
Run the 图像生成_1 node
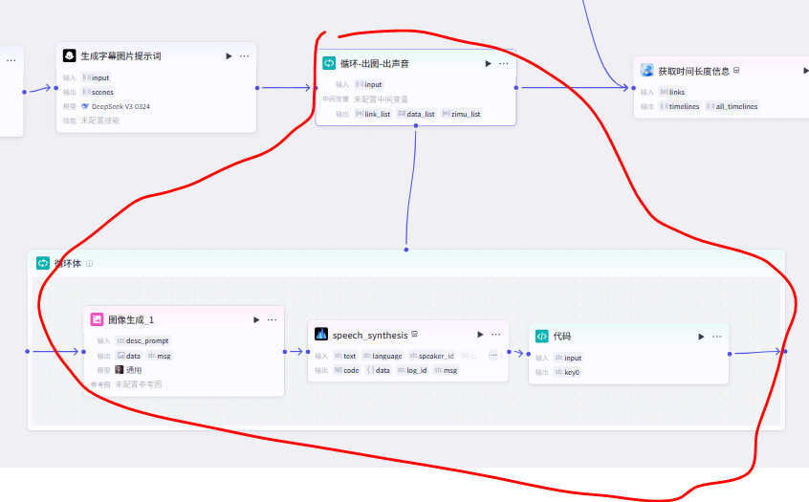[x=256, y=320]
